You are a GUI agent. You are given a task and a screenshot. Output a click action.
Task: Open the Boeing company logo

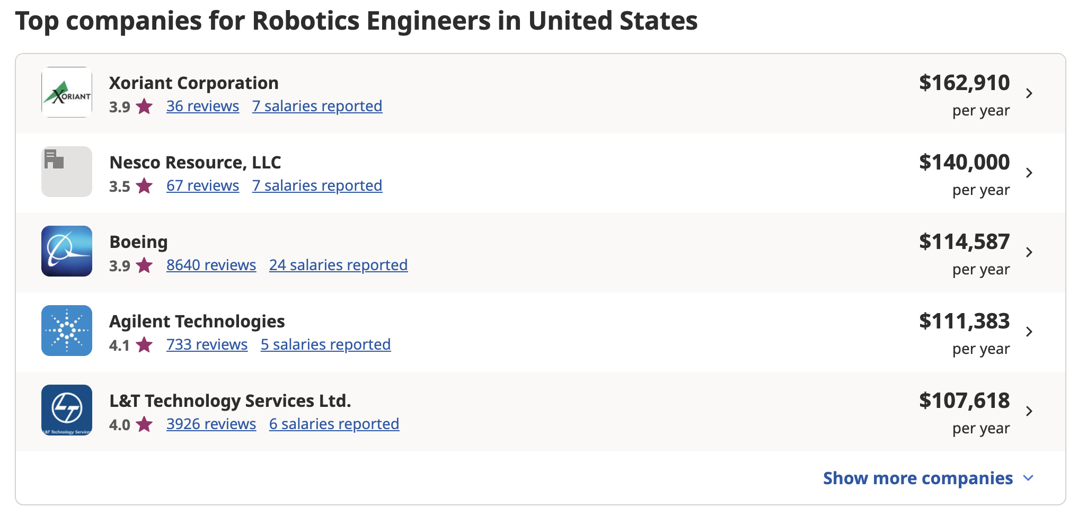67,251
